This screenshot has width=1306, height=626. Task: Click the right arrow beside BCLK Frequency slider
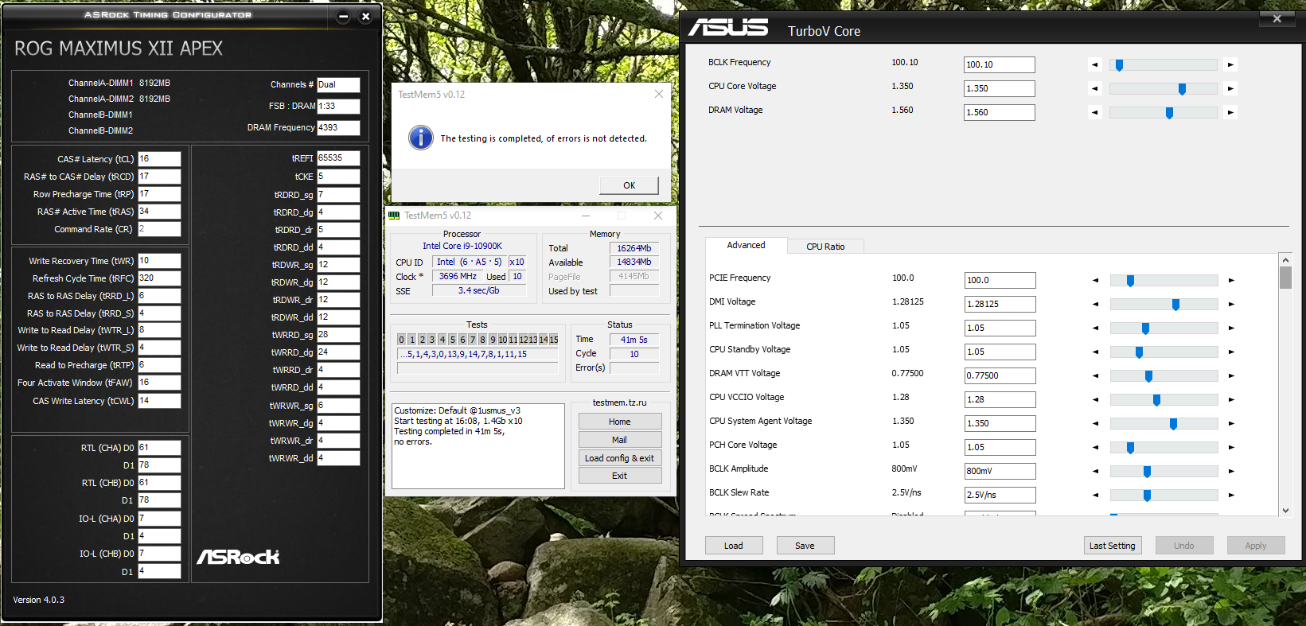1230,65
